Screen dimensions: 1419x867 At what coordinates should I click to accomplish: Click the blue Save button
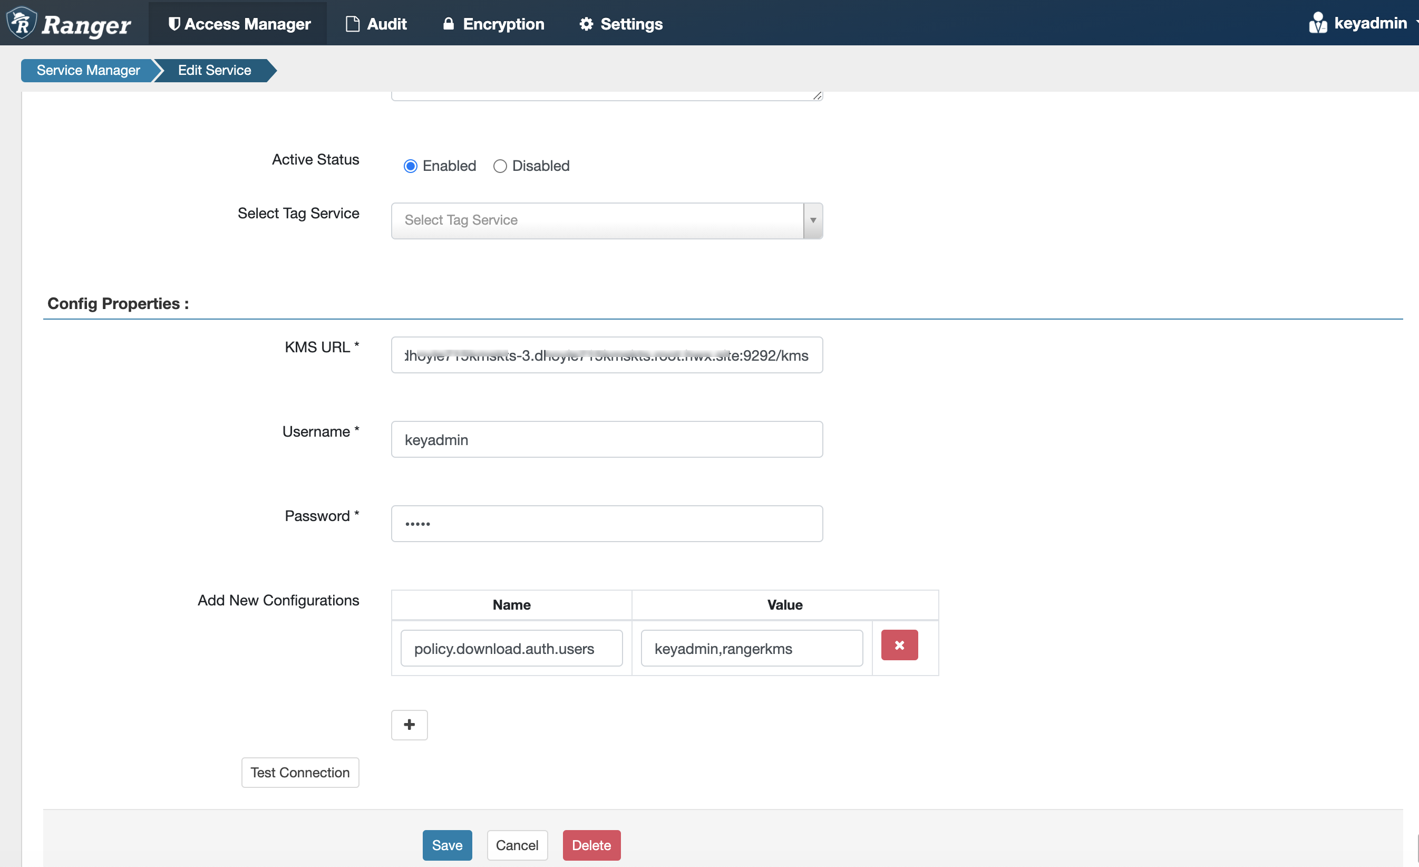(447, 845)
